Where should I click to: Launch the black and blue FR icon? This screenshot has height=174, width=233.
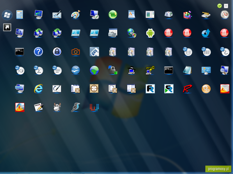150,89
